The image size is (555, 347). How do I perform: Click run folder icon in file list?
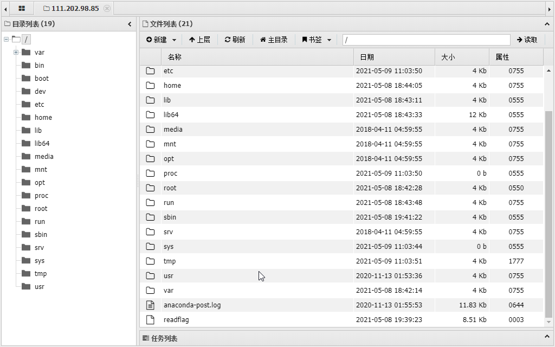click(x=151, y=203)
